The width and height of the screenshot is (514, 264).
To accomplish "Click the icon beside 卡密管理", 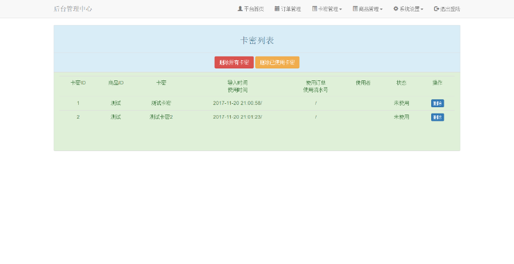I will 314,9.
